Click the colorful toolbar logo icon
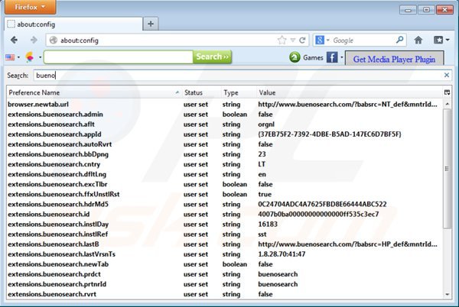 click(30, 57)
